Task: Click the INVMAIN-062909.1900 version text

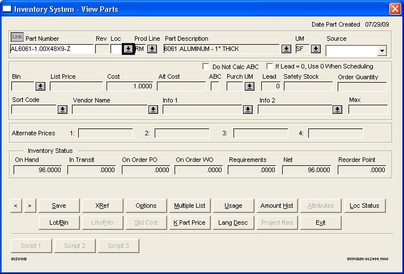Action: [x=368, y=259]
